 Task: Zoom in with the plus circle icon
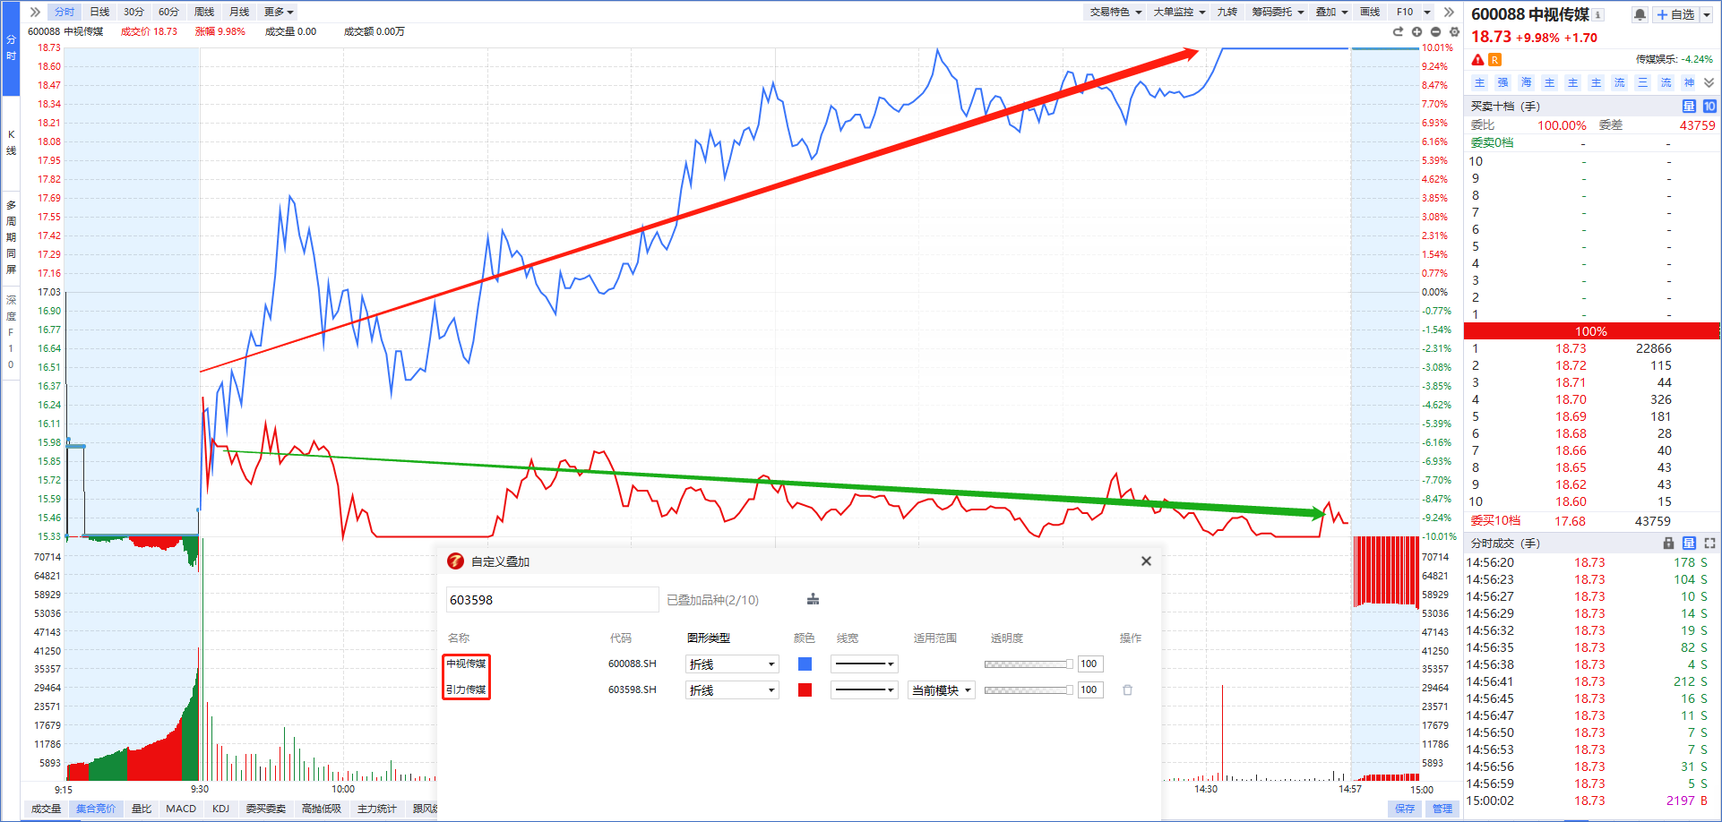pyautogui.click(x=1416, y=31)
